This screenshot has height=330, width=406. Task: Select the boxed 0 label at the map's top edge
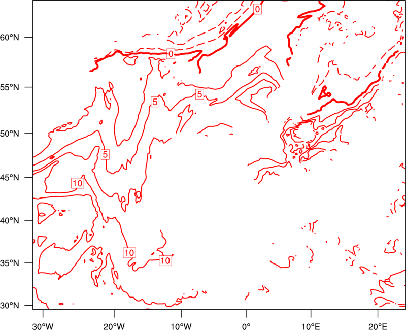[x=257, y=9]
